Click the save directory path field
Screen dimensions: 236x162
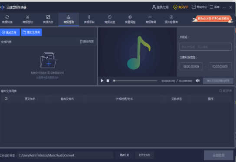click(x=66, y=156)
